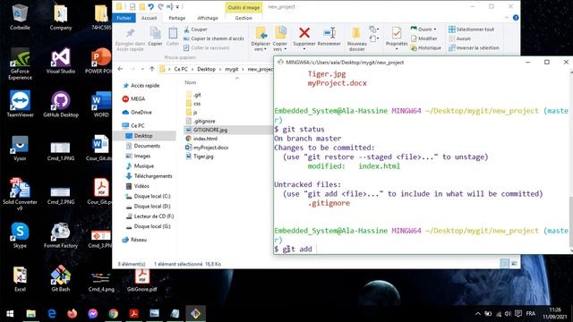This screenshot has width=573, height=322.
Task: Open the Fichier tab
Action: pos(124,18)
